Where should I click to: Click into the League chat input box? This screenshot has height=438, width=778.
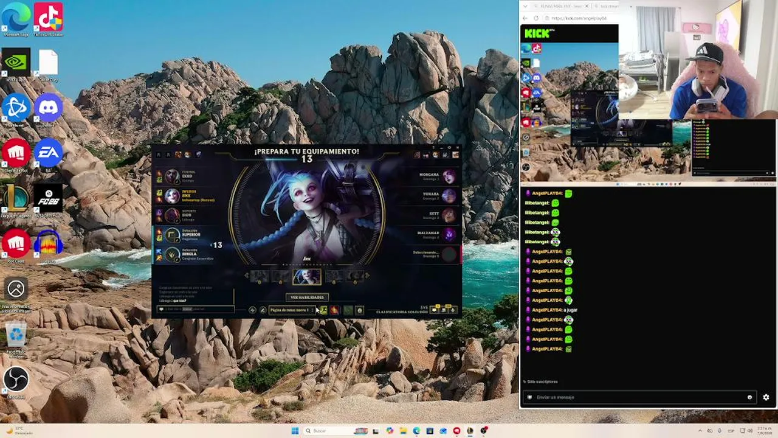[196, 309]
